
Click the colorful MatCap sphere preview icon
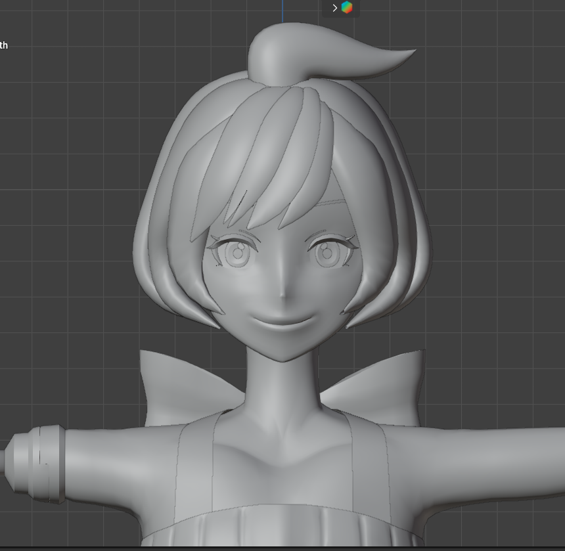[x=346, y=7]
